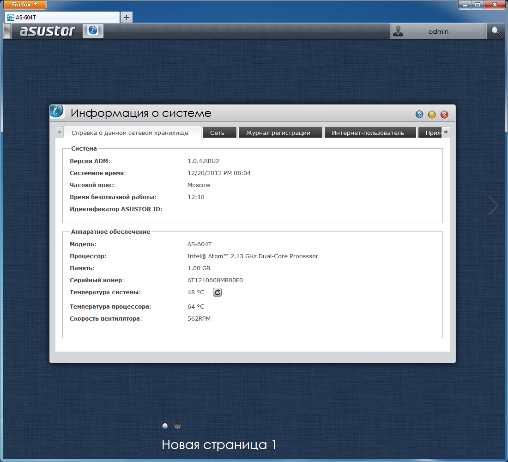Click the Информация о системе window title
The image size is (508, 462).
point(141,113)
